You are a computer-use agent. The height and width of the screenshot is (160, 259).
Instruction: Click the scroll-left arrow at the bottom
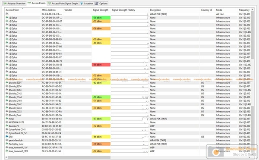pyautogui.click(x=6, y=157)
